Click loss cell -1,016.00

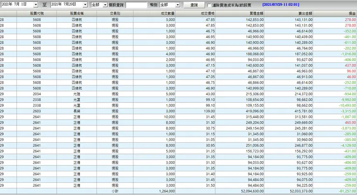(348, 54)
